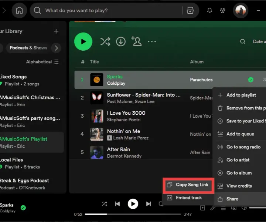Click Copy Song Link
Image resolution: width=266 pixels, height=222 pixels.
point(188,185)
